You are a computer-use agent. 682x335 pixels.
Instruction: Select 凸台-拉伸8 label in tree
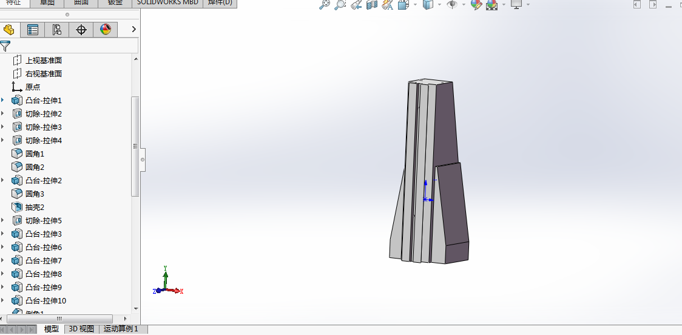[44, 274]
